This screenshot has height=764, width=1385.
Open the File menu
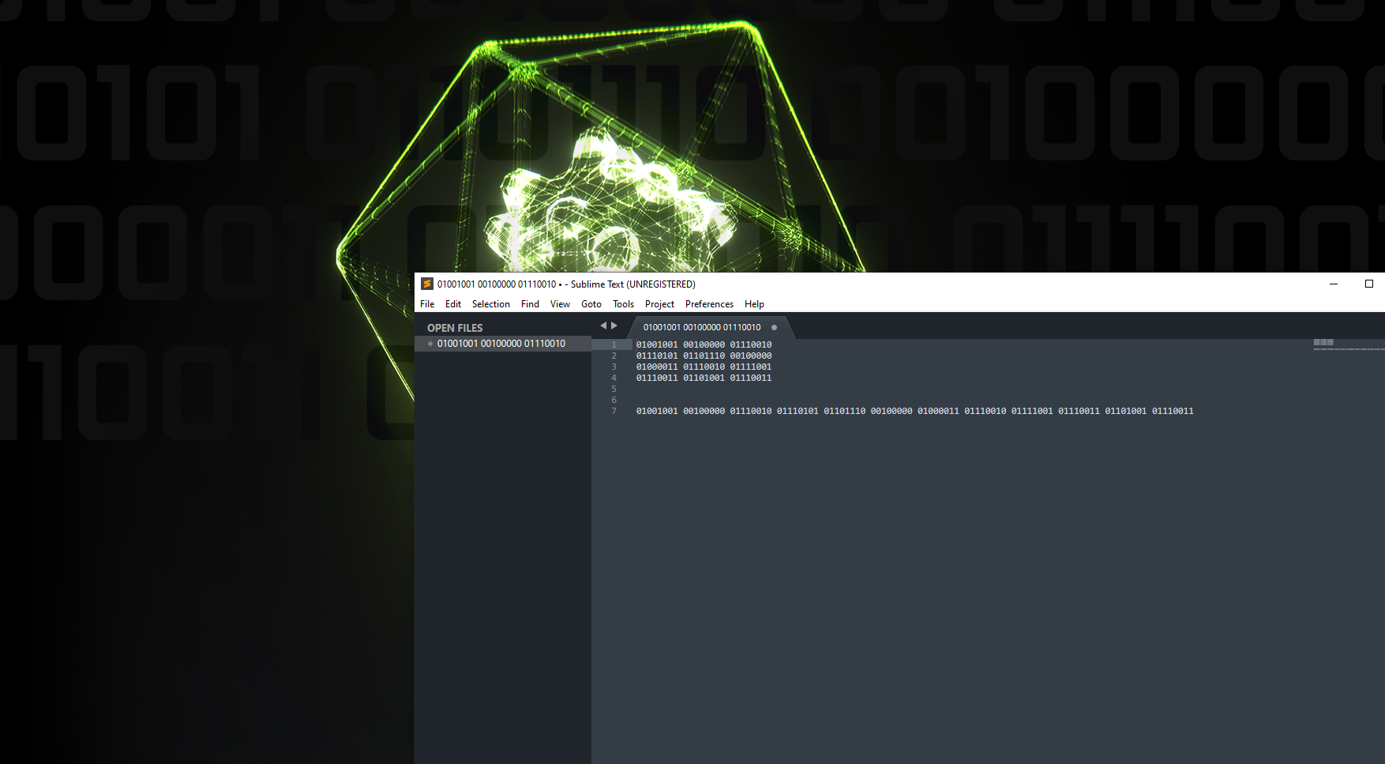coord(427,304)
